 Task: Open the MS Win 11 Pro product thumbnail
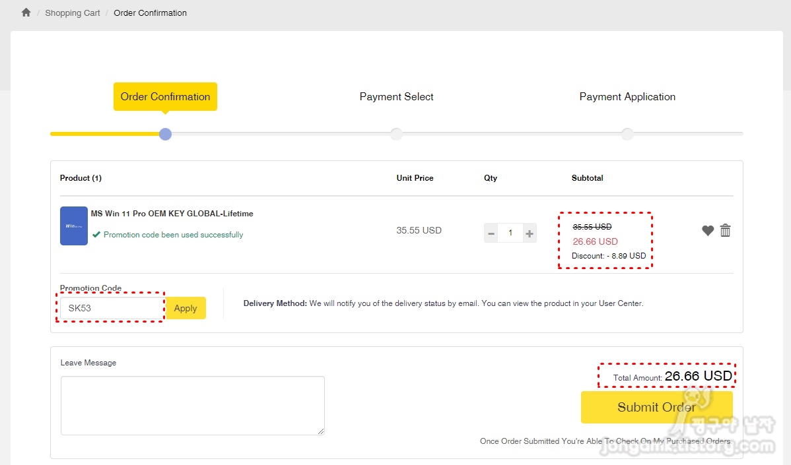[x=74, y=226]
